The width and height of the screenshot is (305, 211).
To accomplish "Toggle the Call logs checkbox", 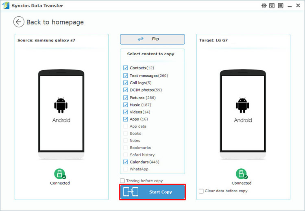I will click(x=126, y=83).
